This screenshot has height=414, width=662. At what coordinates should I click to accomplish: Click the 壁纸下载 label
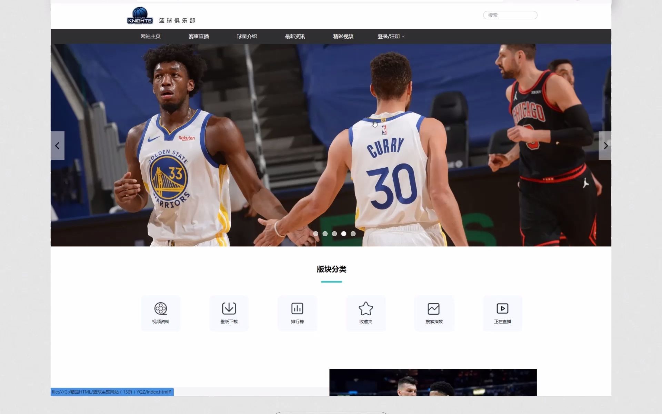(229, 322)
